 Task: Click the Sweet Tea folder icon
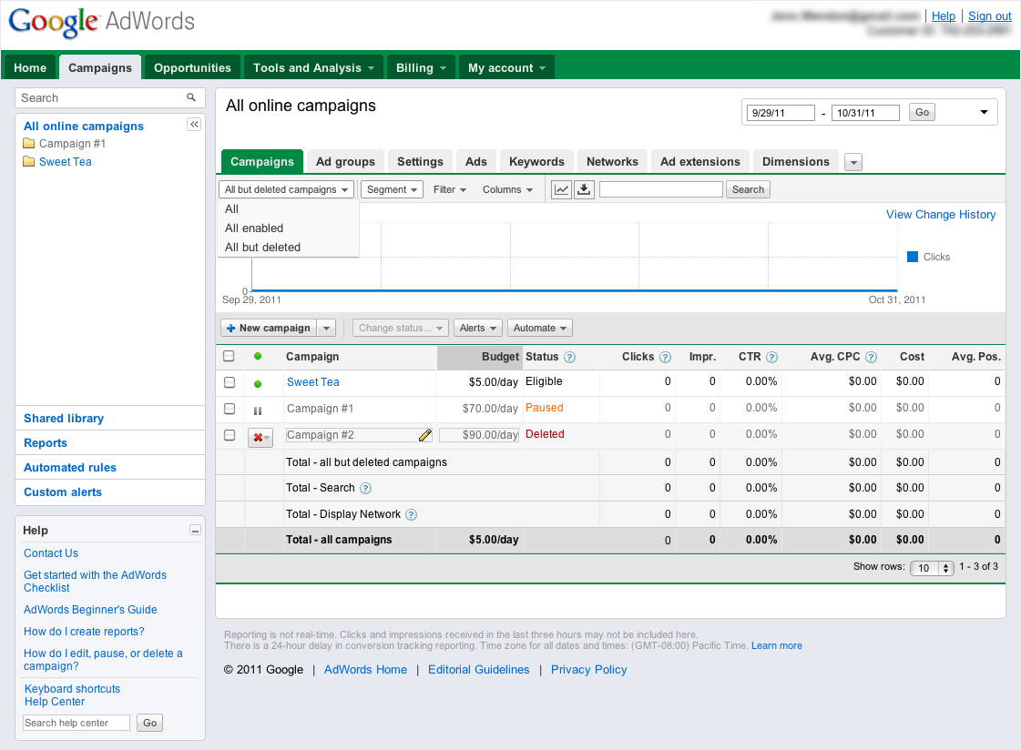pyautogui.click(x=29, y=162)
